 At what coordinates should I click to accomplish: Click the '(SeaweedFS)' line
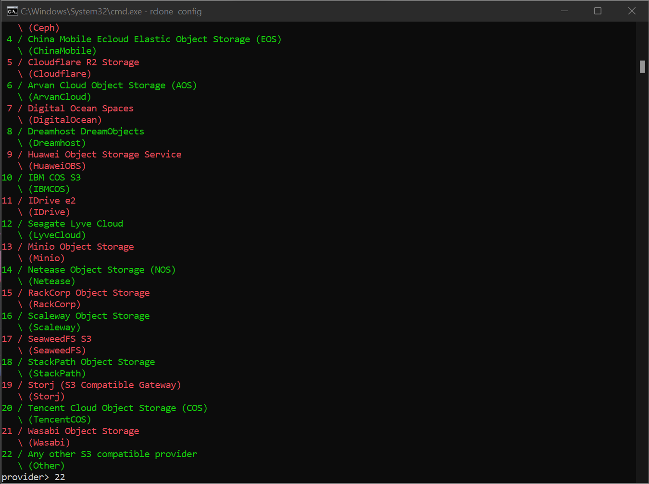(57, 351)
